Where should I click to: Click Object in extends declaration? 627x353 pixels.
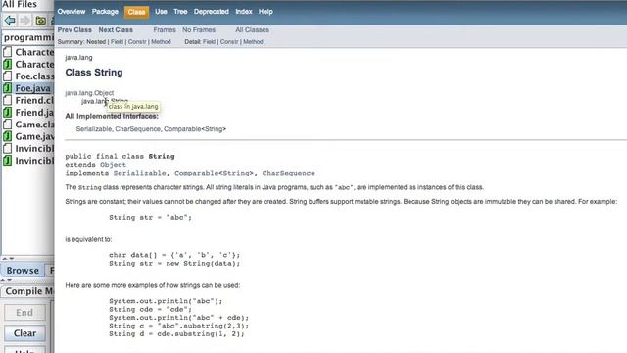coord(113,165)
